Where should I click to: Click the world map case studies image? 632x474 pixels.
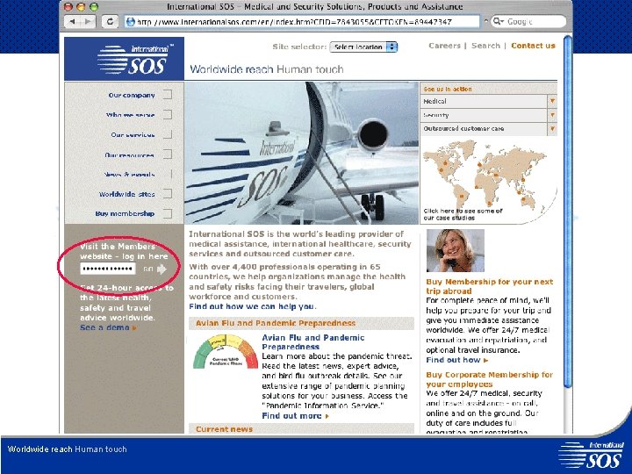(x=488, y=180)
